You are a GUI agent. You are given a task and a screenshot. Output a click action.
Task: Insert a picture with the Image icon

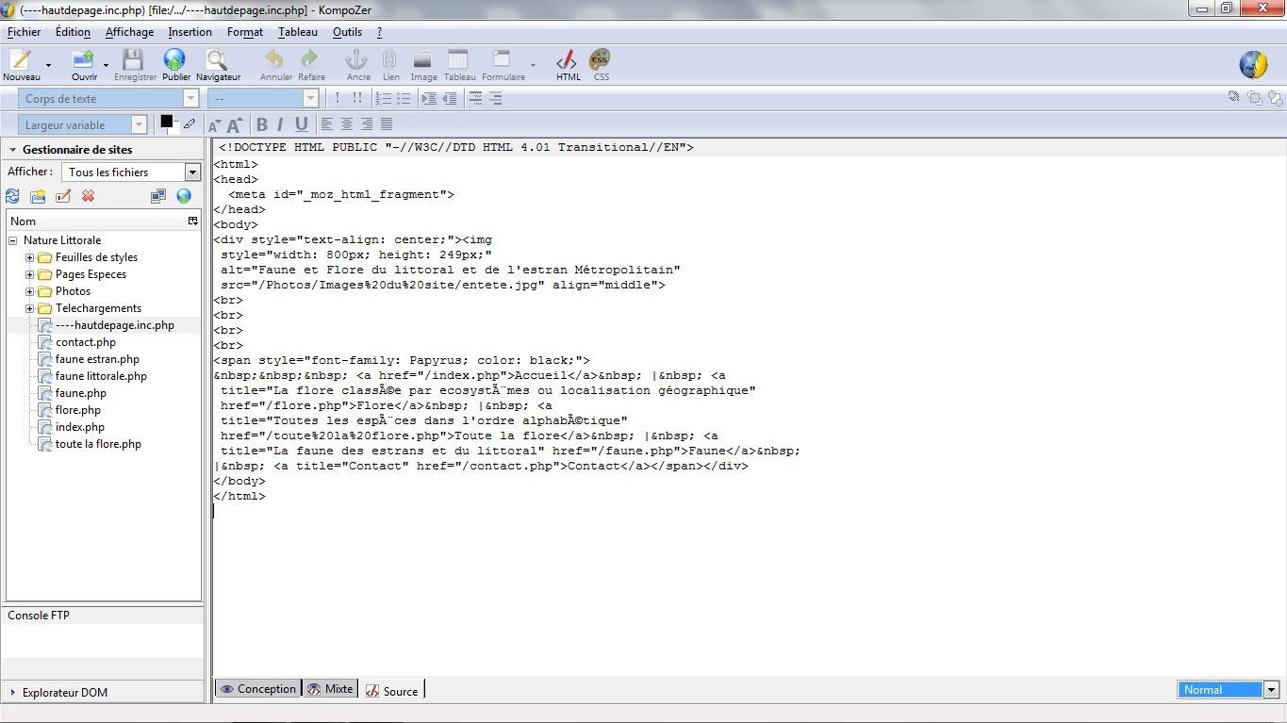(422, 60)
